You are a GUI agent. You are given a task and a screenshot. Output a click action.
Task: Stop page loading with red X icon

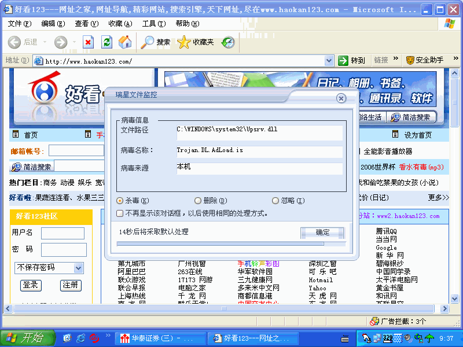[88, 42]
